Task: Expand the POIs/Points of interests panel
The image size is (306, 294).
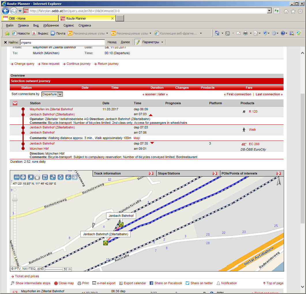Action: (x=279, y=173)
